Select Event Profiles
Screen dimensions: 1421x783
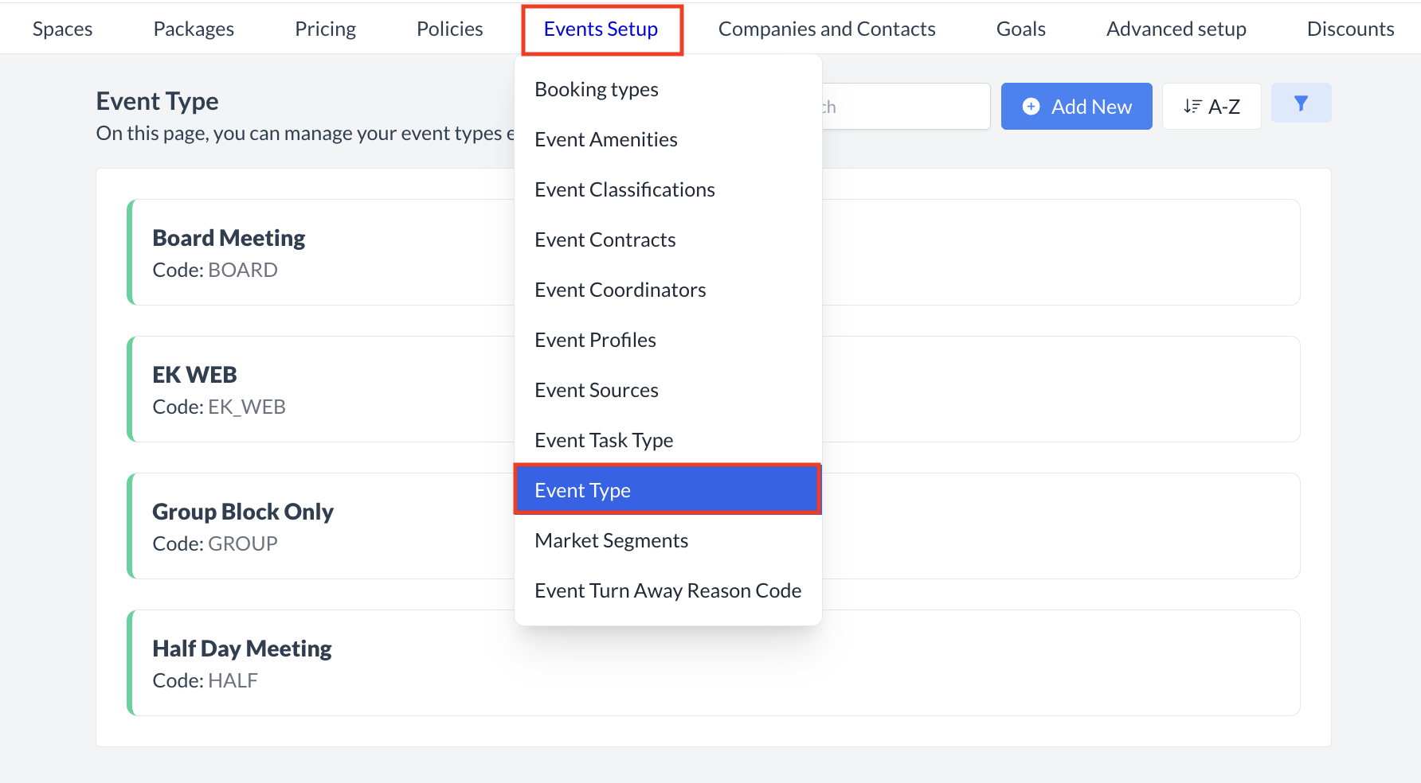tap(594, 340)
